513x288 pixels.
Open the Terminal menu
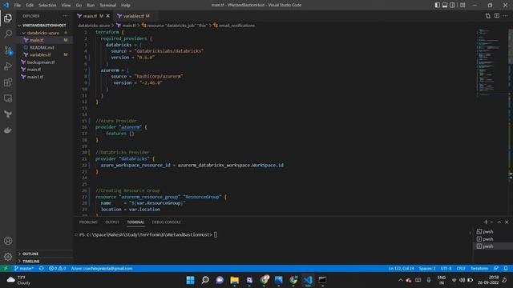tap(108, 5)
